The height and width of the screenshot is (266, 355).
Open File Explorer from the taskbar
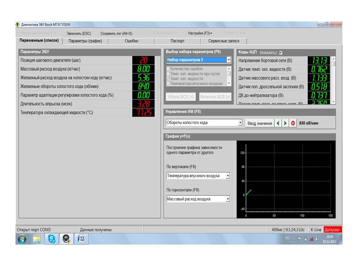click(x=37, y=239)
